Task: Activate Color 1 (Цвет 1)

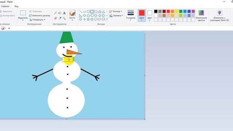Action: (142, 15)
